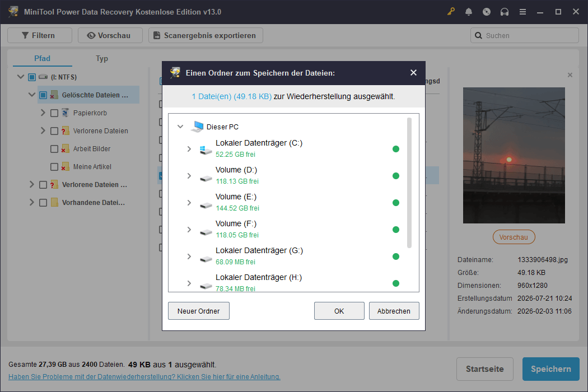
Task: Click the Neuer Ordner button
Action: coord(198,311)
